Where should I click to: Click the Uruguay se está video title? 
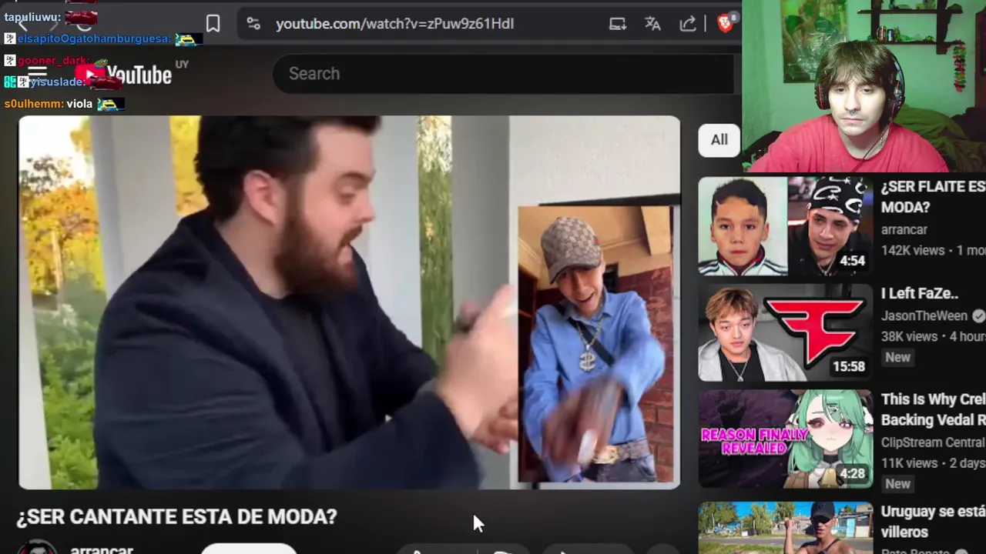tap(933, 522)
